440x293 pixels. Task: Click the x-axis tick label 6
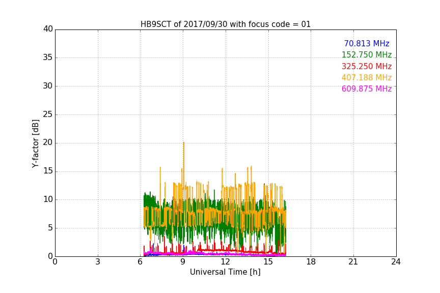coord(141,262)
